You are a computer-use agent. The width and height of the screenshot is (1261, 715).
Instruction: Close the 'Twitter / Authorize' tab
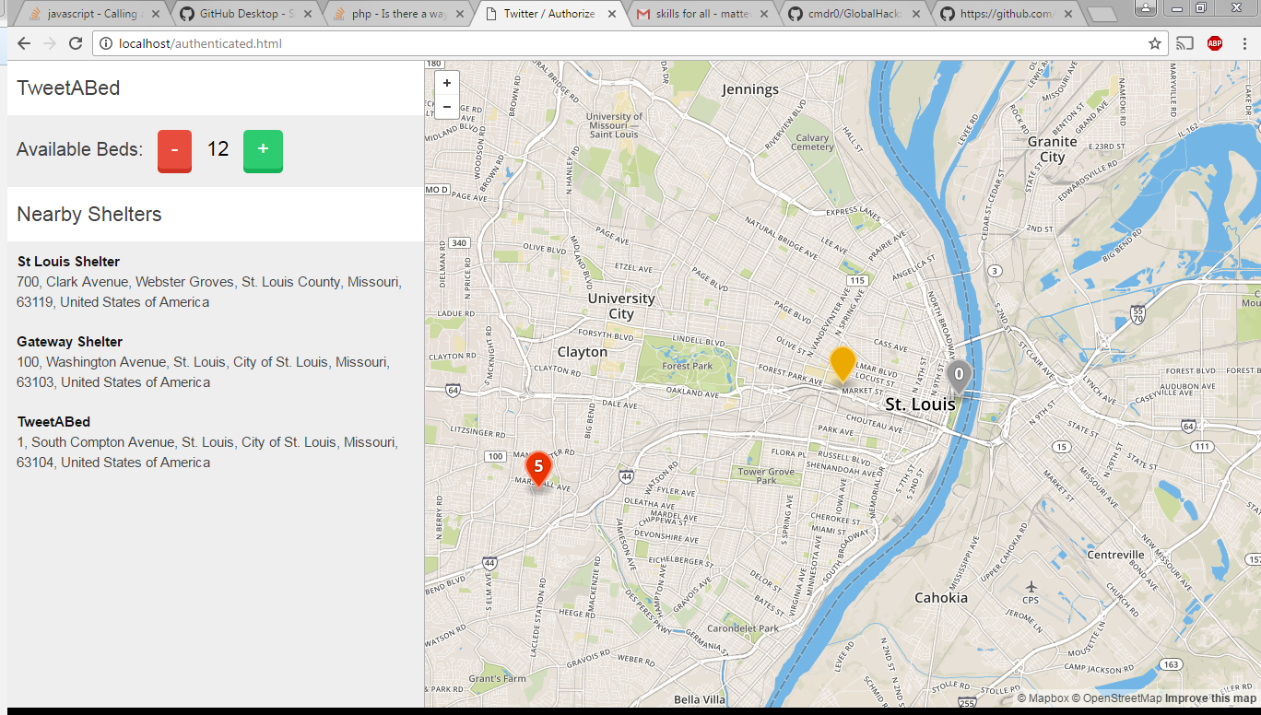612,14
